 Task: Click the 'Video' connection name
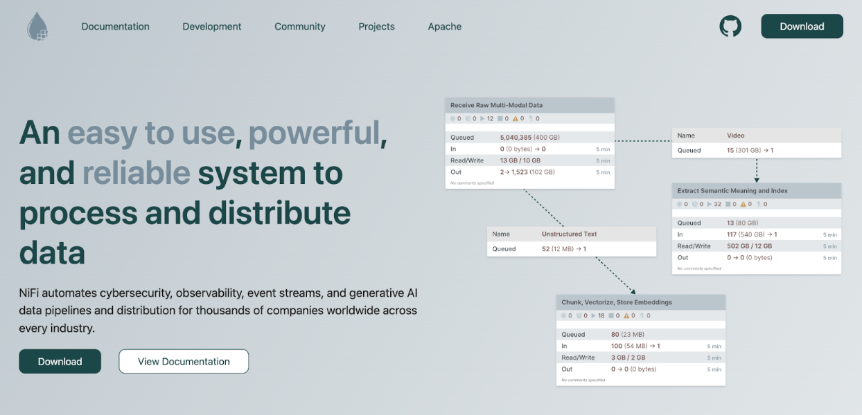pyautogui.click(x=736, y=136)
